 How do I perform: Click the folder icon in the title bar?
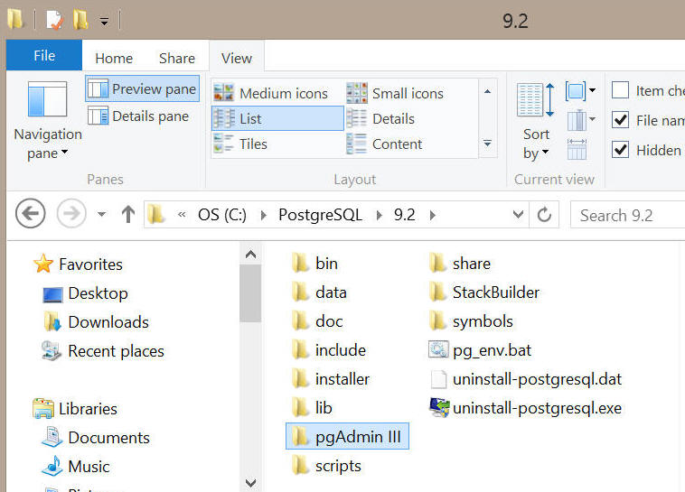pyautogui.click(x=15, y=20)
